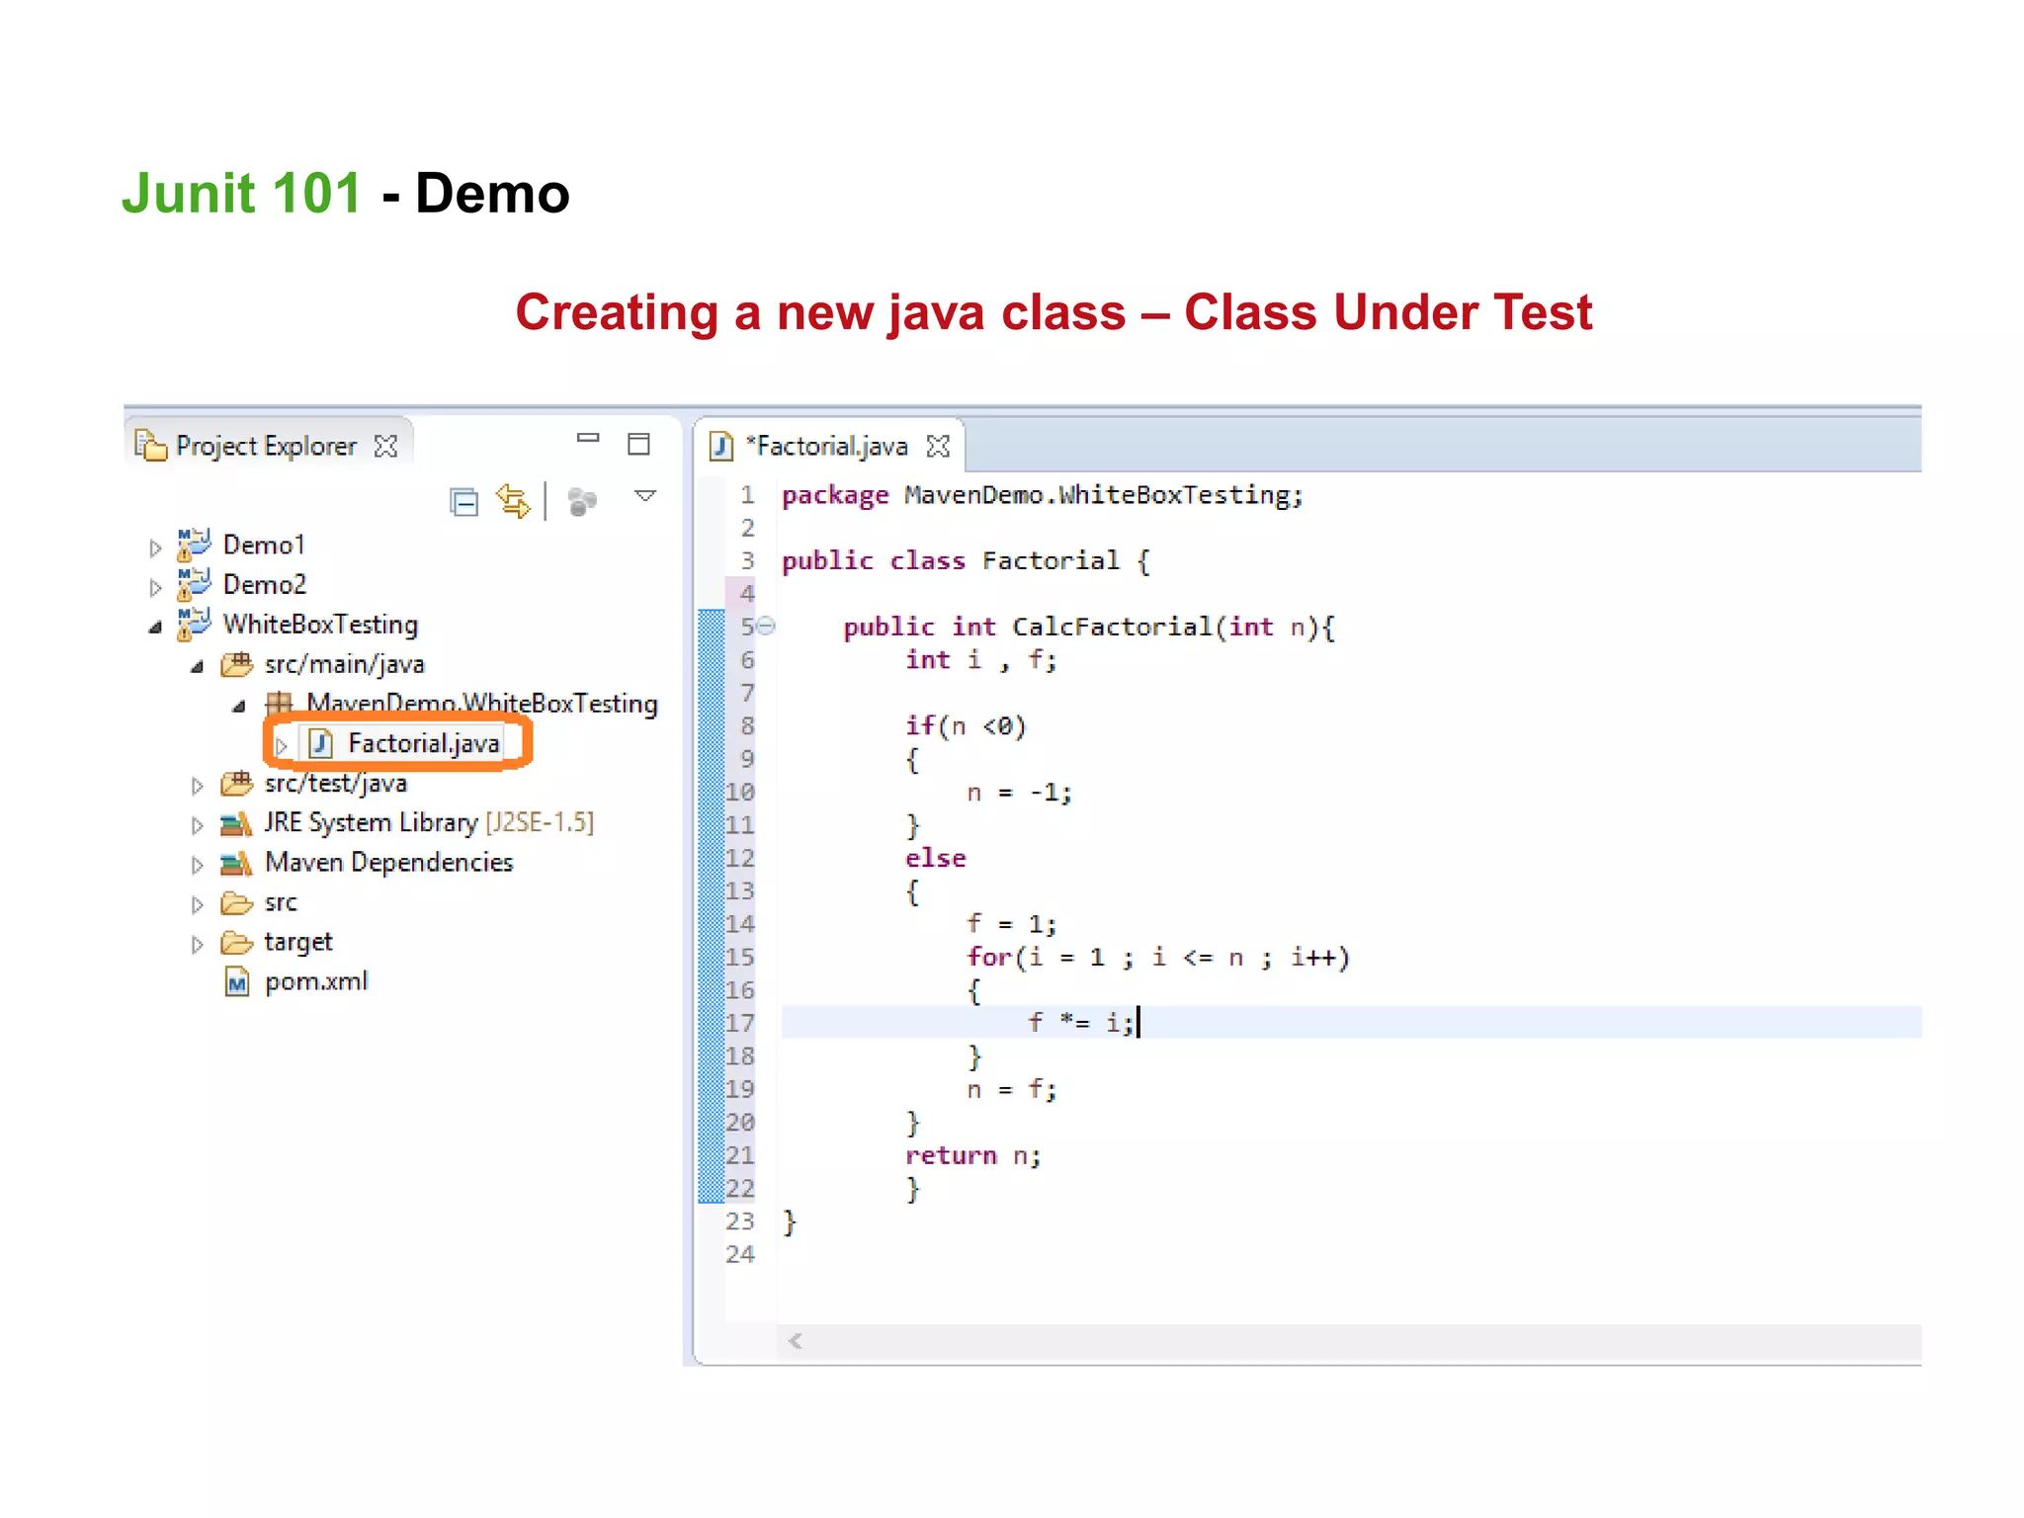Select JRE System Library [J2SE-1.5] label
This screenshot has width=2024, height=1518.
[429, 823]
